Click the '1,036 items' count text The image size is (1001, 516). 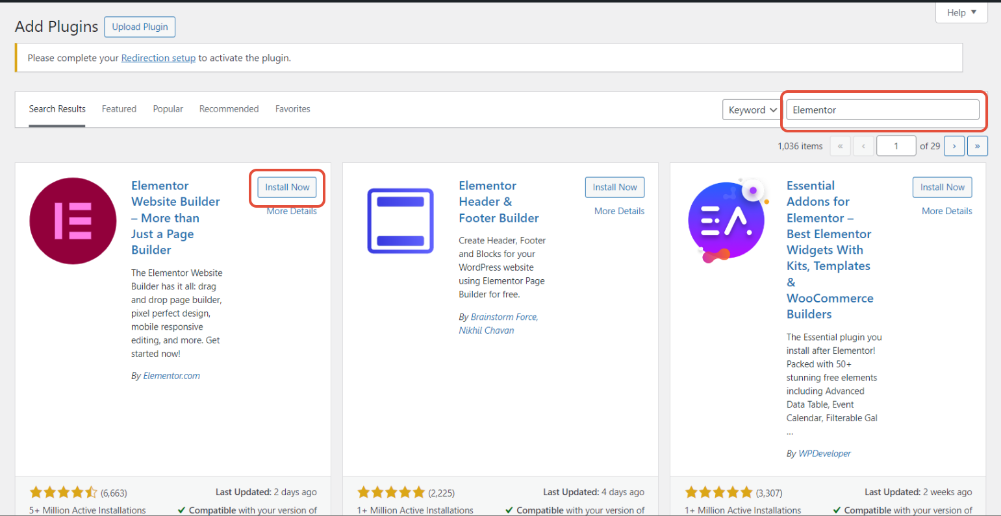pos(800,146)
